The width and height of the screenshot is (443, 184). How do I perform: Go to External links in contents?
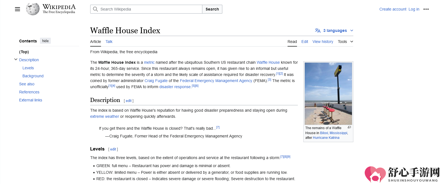click(x=31, y=100)
